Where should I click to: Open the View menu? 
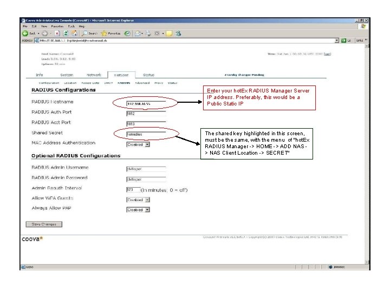(44, 26)
